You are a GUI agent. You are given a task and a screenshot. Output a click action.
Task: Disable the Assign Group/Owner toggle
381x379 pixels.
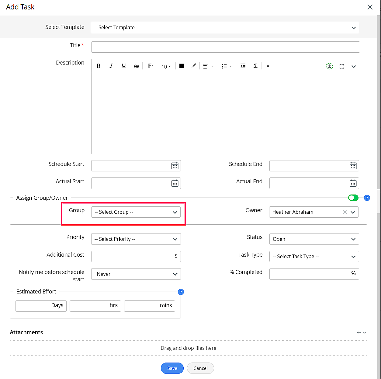353,198
